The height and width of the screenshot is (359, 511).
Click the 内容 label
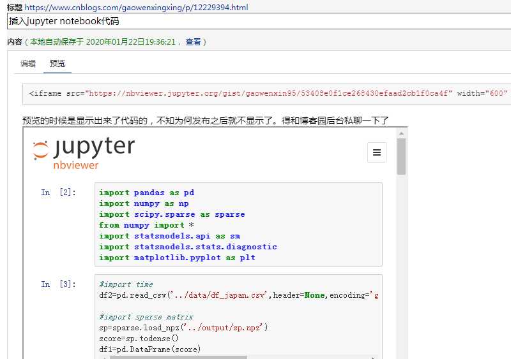(15, 41)
